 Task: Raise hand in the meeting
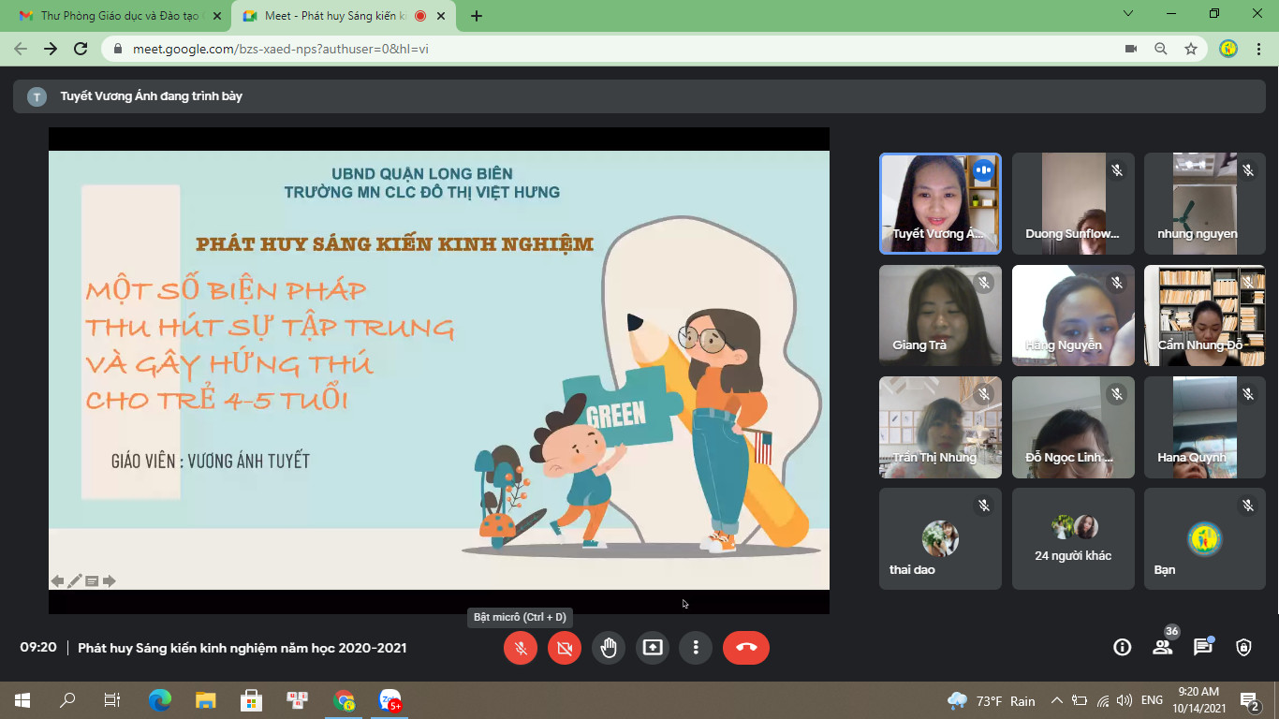pos(609,648)
